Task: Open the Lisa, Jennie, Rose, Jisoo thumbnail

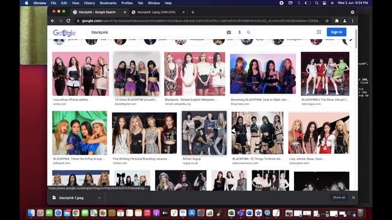Action: pyautogui.click(x=318, y=133)
